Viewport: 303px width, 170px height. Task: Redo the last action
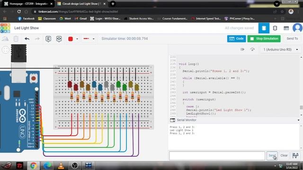(37, 39)
